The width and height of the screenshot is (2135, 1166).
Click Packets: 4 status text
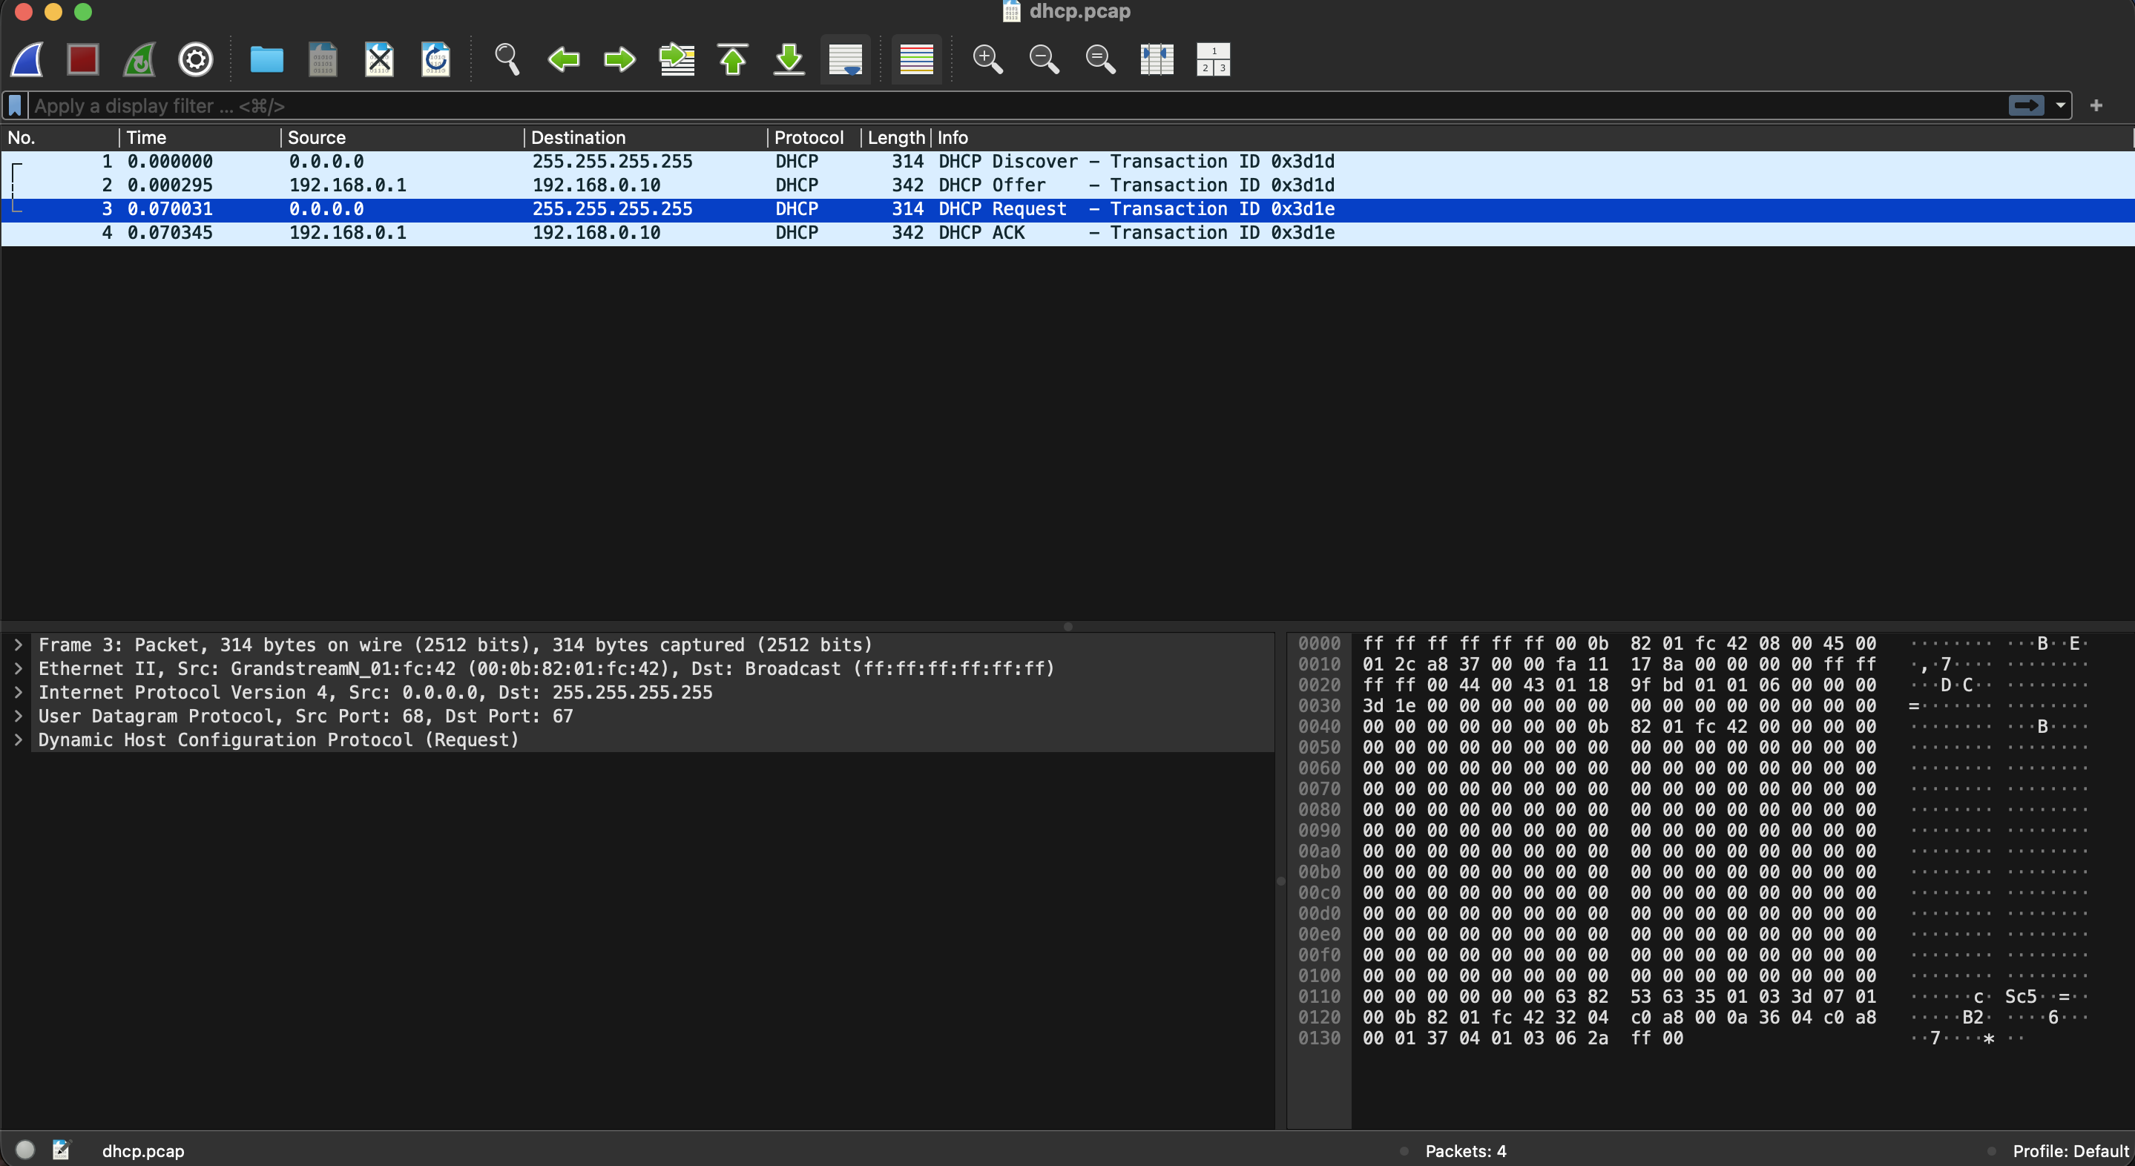[x=1465, y=1151]
